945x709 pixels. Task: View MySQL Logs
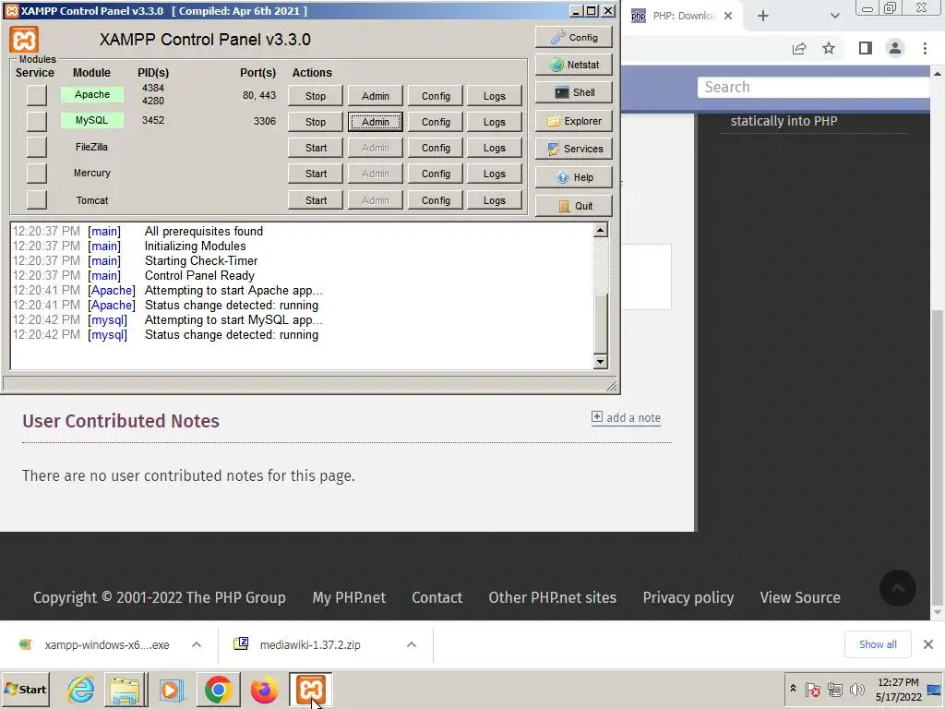click(495, 122)
